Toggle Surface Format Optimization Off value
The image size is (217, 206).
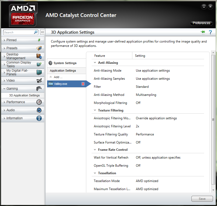[x=138, y=142]
